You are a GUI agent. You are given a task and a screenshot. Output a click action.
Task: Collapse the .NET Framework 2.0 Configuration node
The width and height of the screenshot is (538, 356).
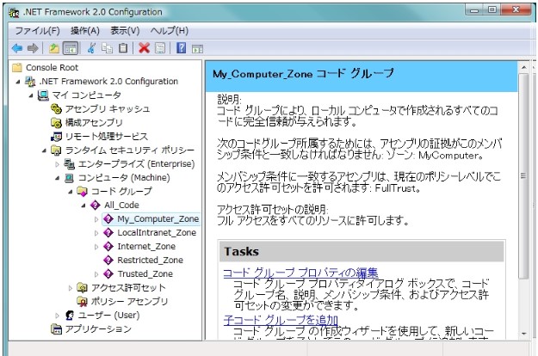pos(18,82)
